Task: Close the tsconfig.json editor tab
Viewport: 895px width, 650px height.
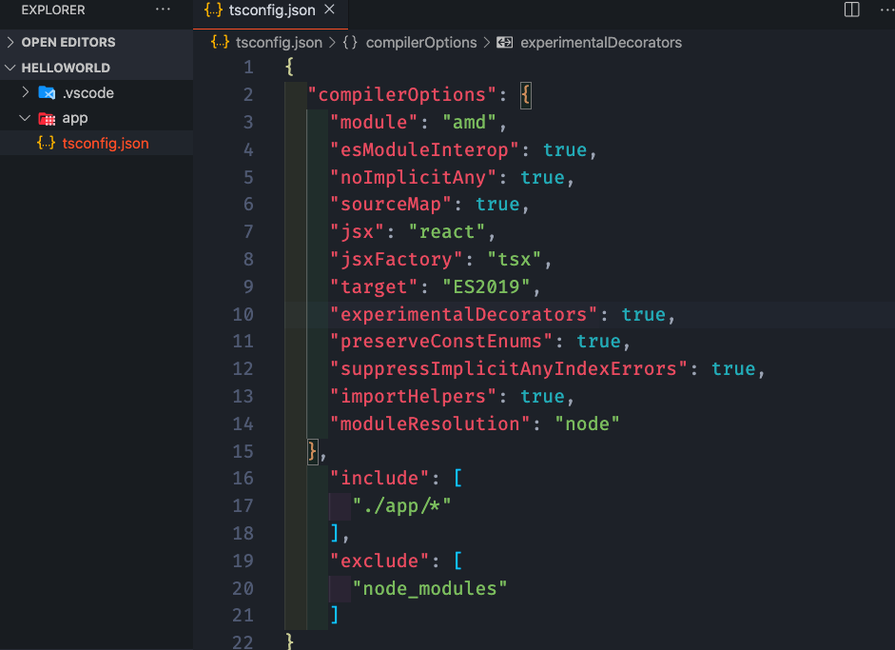Action: click(329, 10)
